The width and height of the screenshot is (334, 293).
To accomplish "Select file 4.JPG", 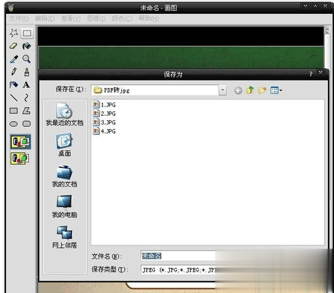I will coord(104,131).
